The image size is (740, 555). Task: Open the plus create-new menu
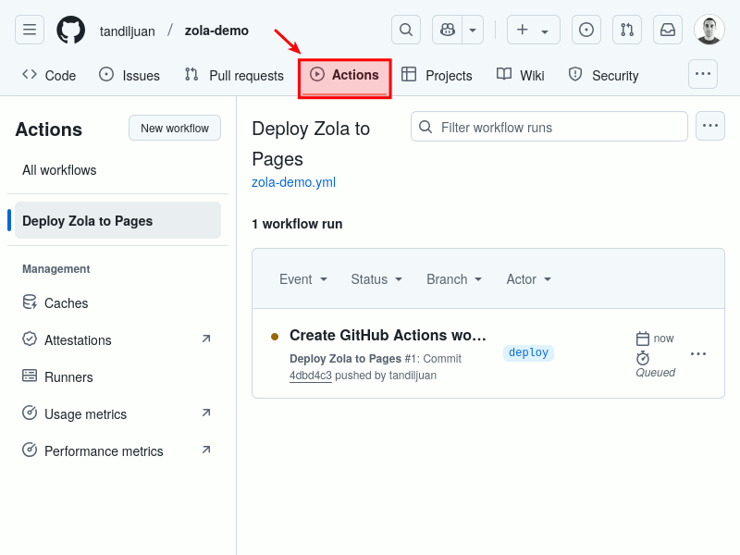click(x=534, y=30)
